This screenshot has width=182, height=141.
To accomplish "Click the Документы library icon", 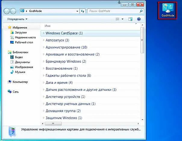I will [x=12, y=62].
